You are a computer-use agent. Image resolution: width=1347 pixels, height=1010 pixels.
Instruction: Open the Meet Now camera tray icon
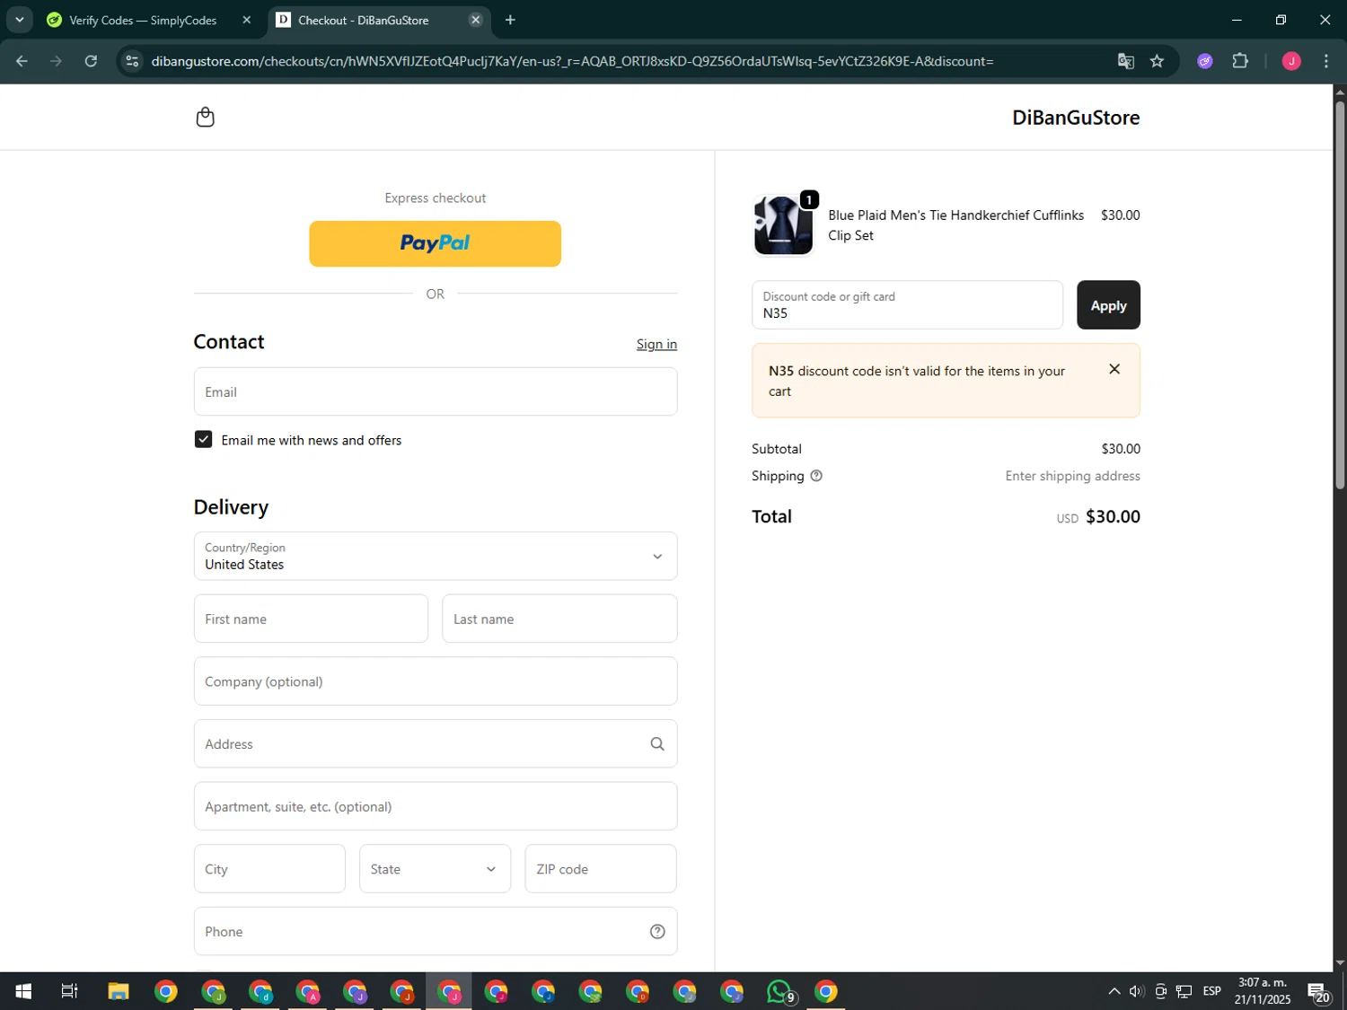1160,991
